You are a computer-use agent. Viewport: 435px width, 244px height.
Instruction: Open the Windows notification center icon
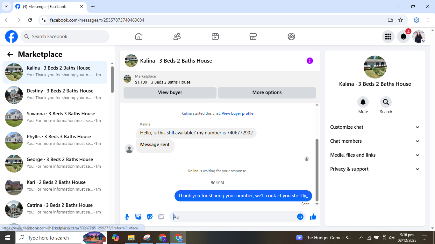[424, 238]
